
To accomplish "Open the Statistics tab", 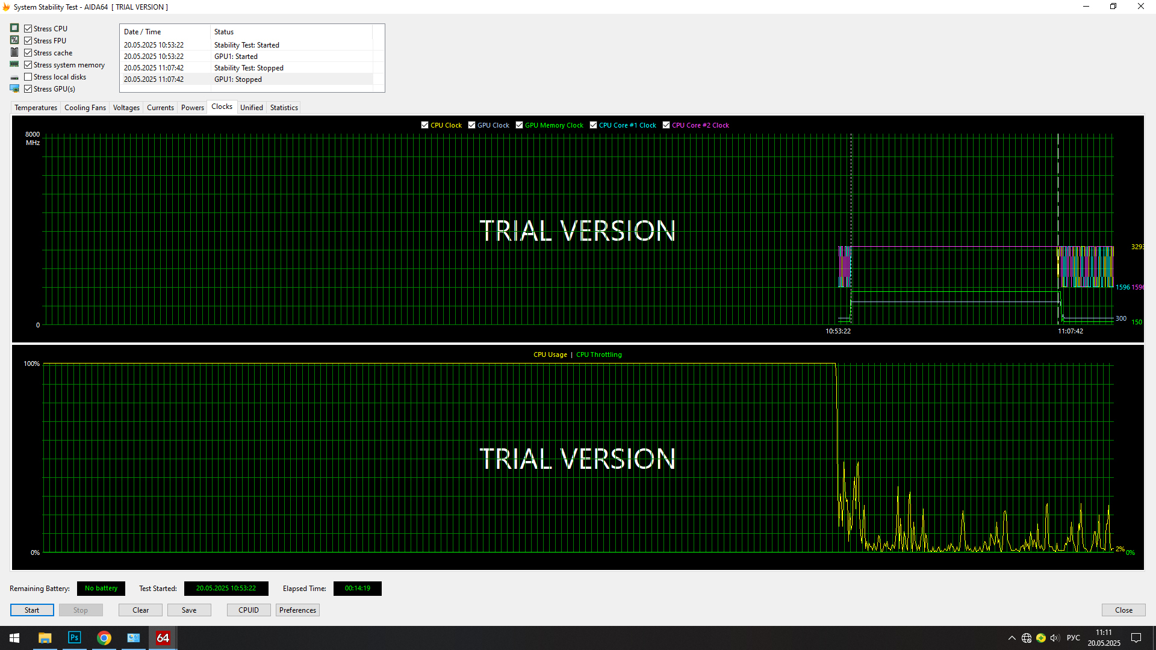I will (x=284, y=108).
